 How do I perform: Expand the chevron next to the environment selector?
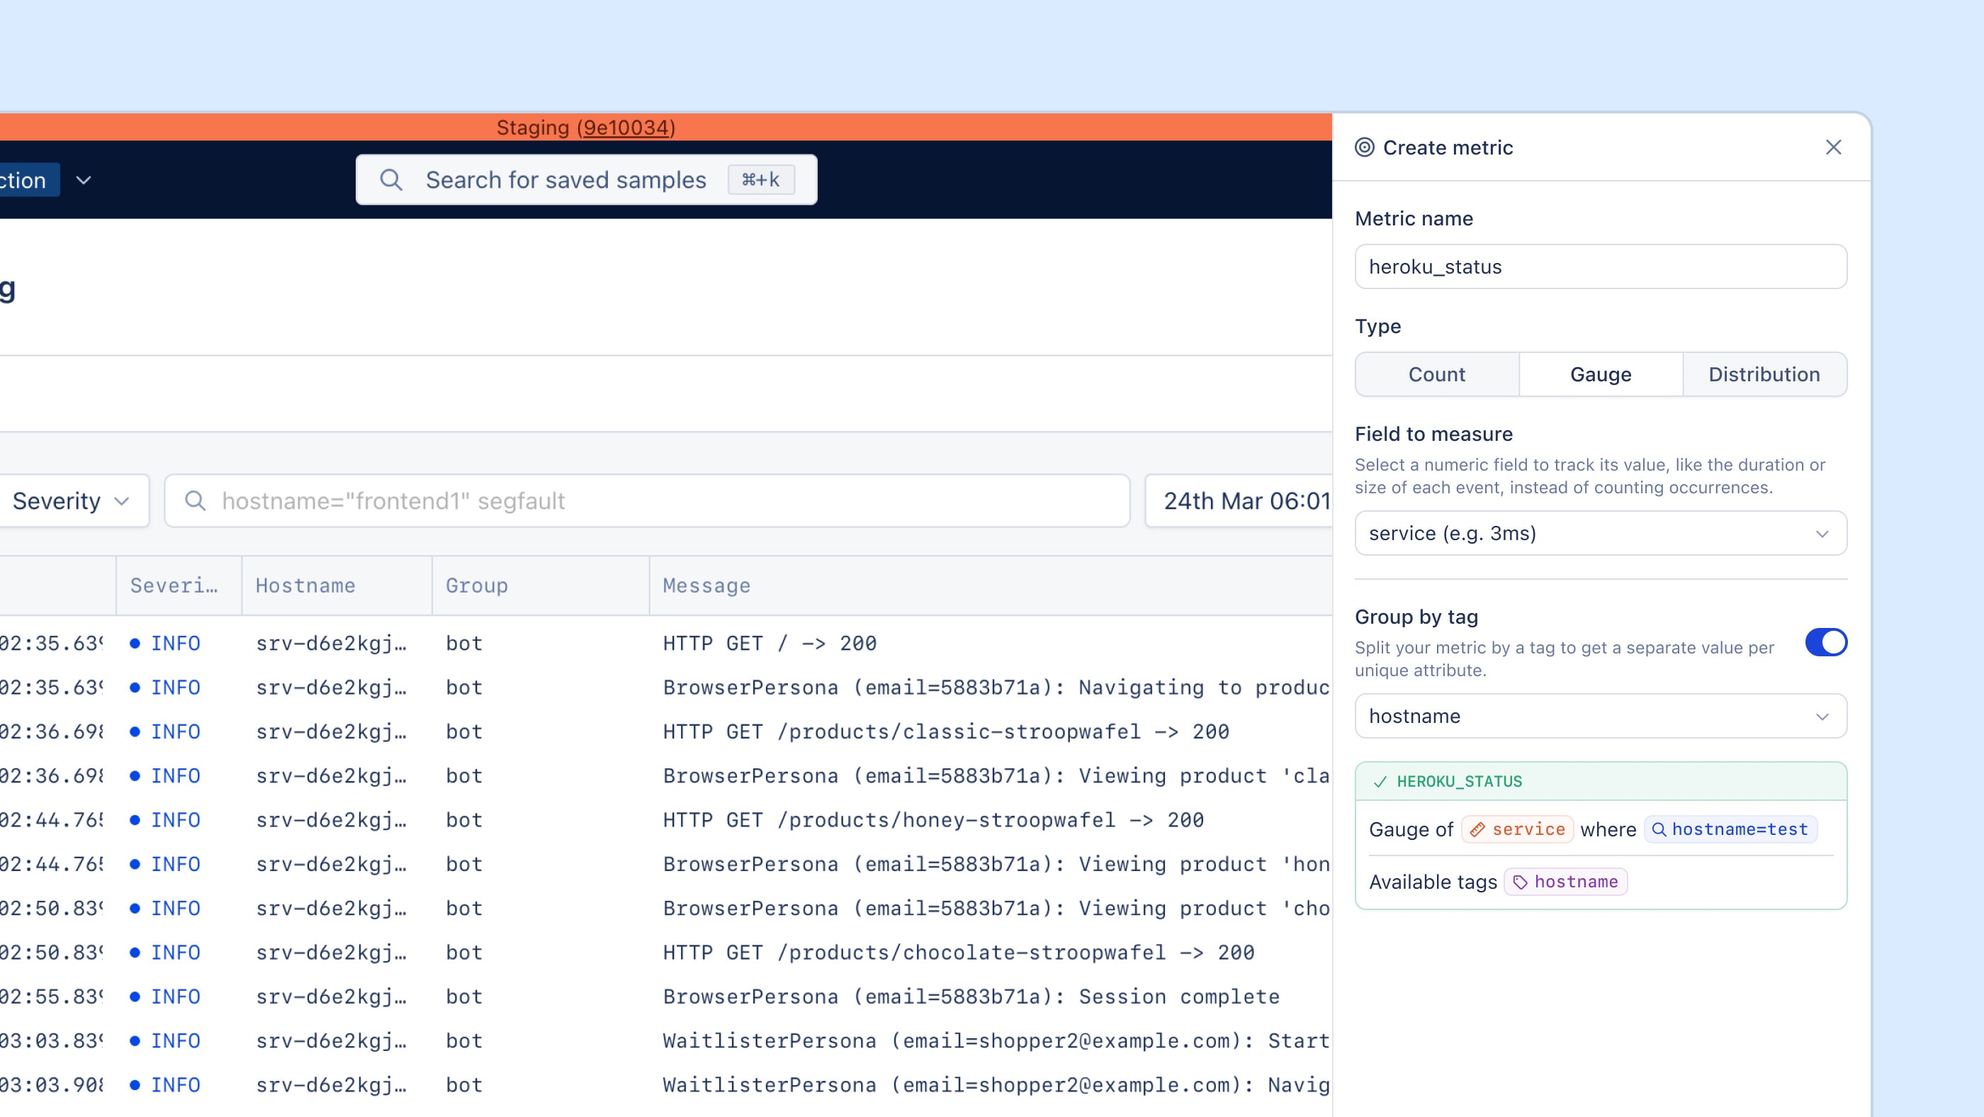click(84, 180)
